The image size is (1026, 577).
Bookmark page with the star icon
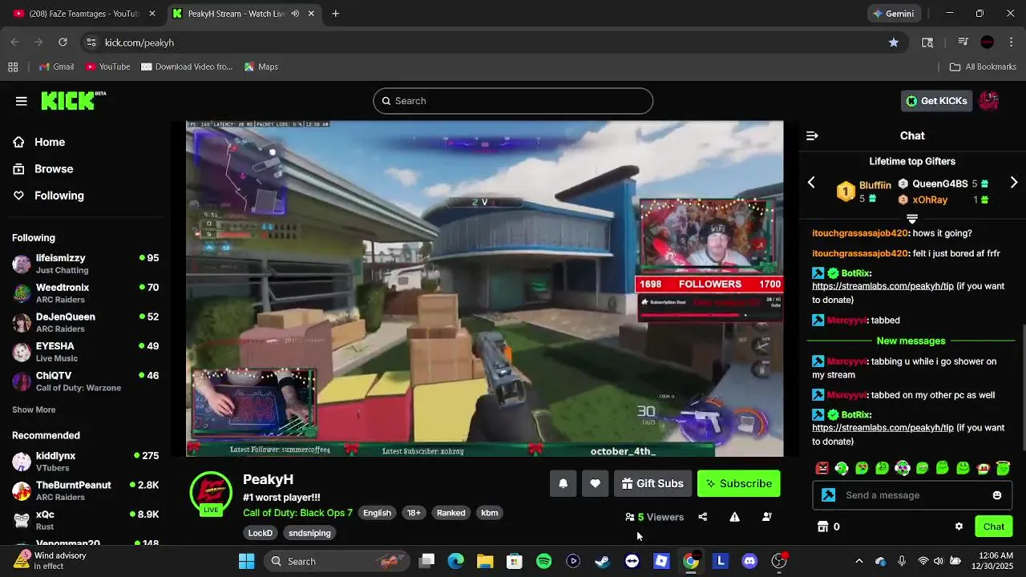pos(894,42)
